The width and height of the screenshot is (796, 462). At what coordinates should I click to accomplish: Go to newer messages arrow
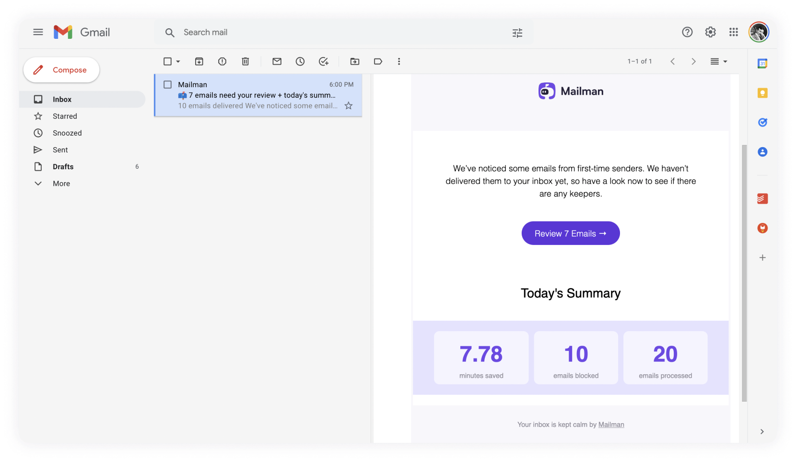tap(673, 61)
